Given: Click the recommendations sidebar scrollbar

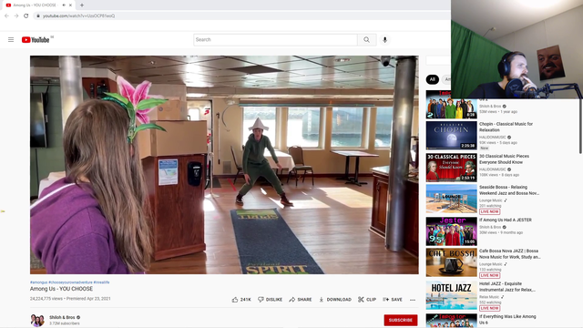Looking at the screenshot, I should [x=580, y=126].
